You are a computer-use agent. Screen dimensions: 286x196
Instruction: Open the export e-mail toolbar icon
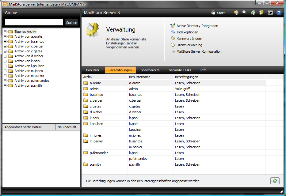coord(253,13)
